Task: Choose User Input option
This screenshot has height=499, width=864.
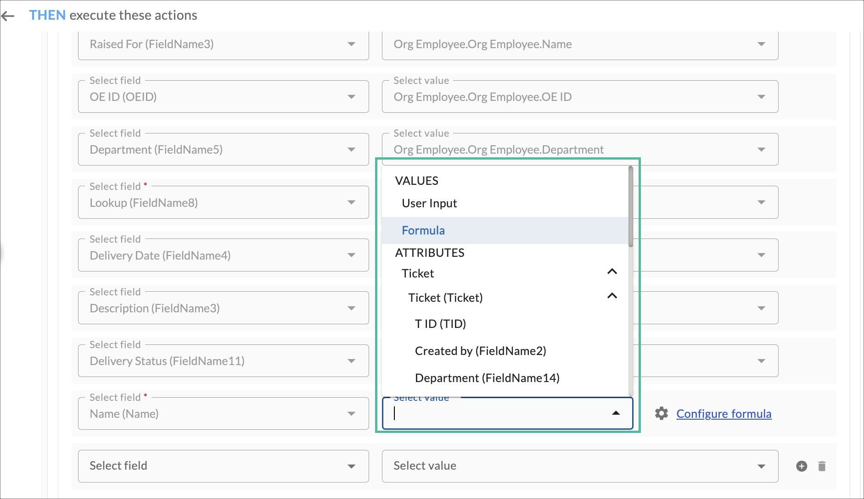Action: (429, 203)
